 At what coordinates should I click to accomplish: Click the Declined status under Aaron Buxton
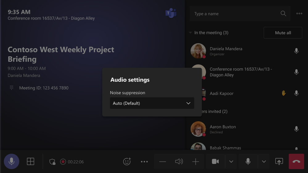click(216, 132)
